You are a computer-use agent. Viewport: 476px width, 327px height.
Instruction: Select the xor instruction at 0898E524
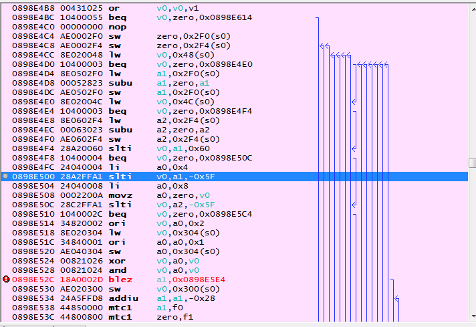(115, 260)
